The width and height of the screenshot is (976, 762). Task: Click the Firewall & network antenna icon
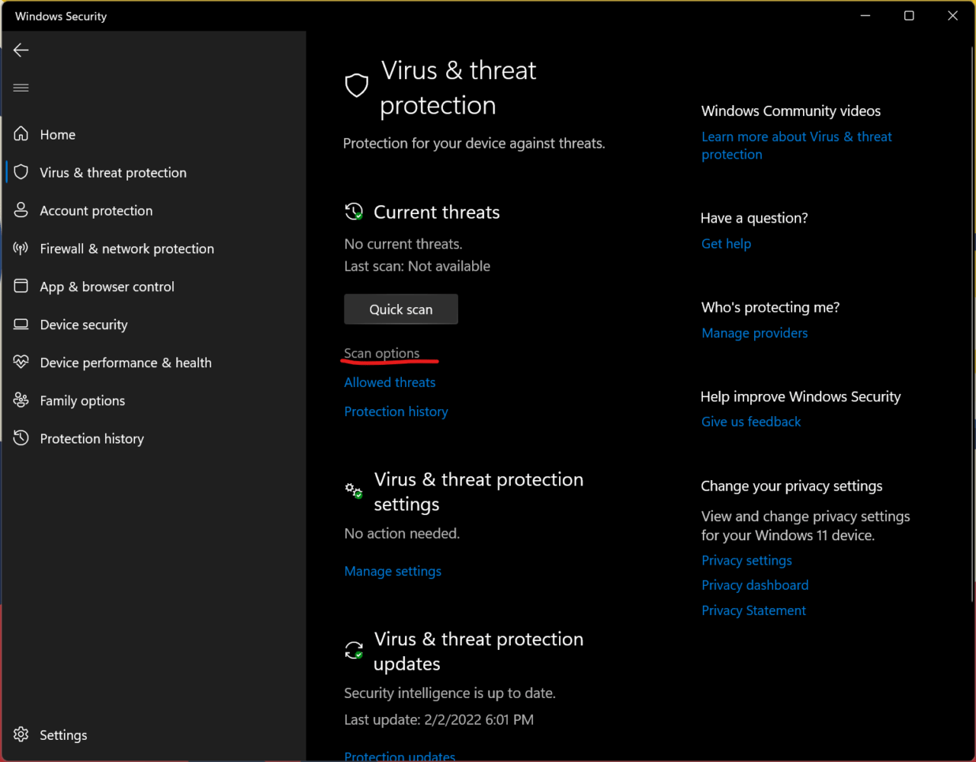point(21,248)
